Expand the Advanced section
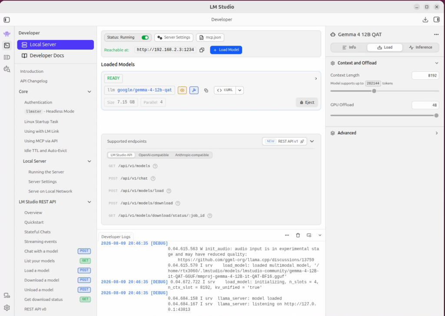This screenshot has height=316, width=445. (436, 133)
